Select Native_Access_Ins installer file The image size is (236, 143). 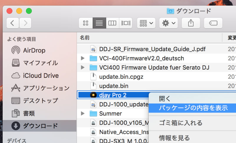[x=124, y=132]
